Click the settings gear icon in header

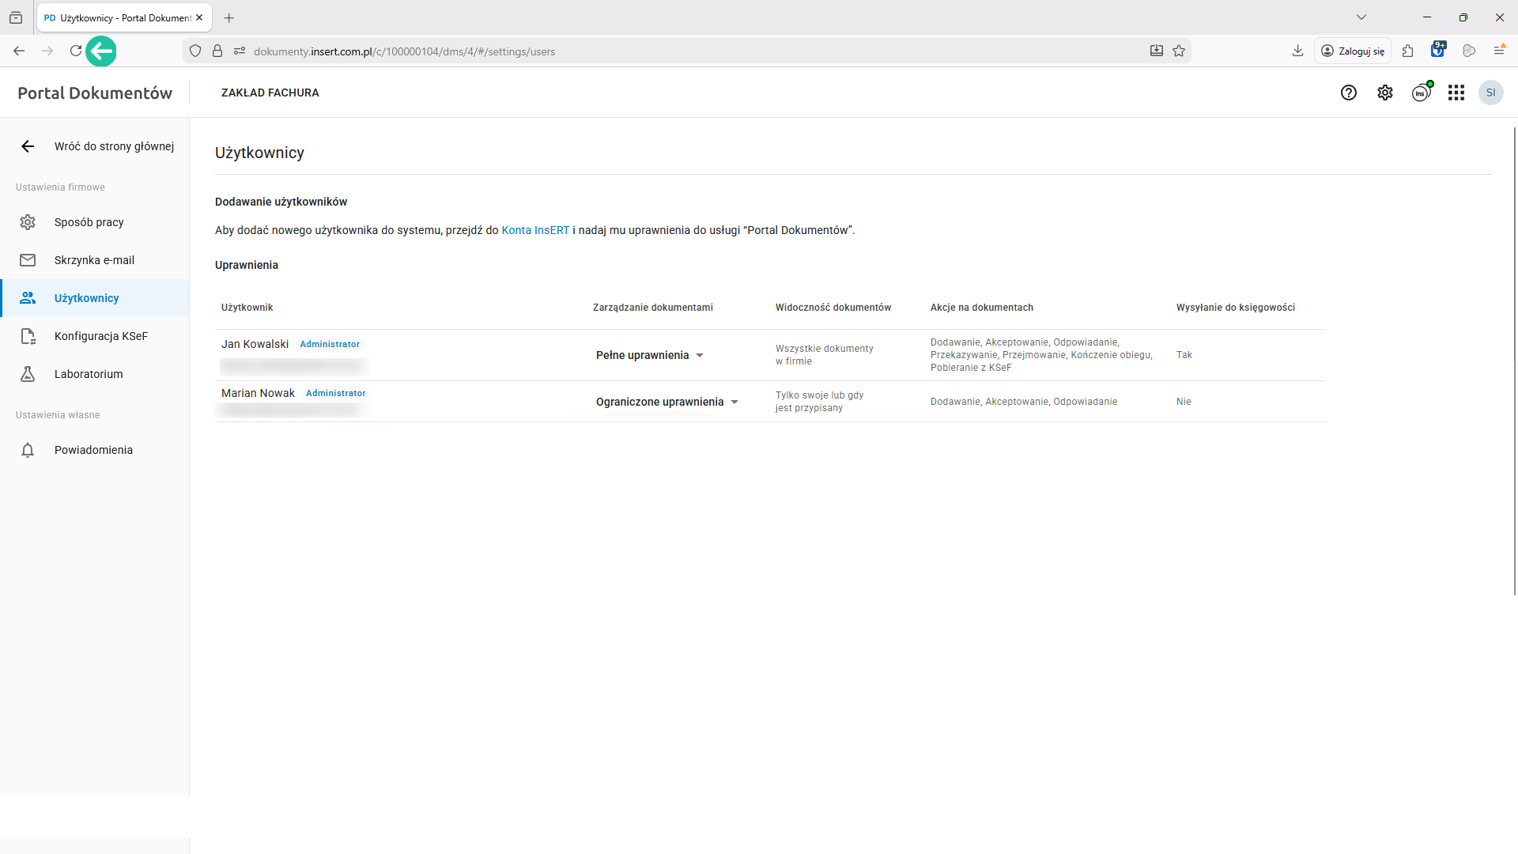pyautogui.click(x=1385, y=93)
